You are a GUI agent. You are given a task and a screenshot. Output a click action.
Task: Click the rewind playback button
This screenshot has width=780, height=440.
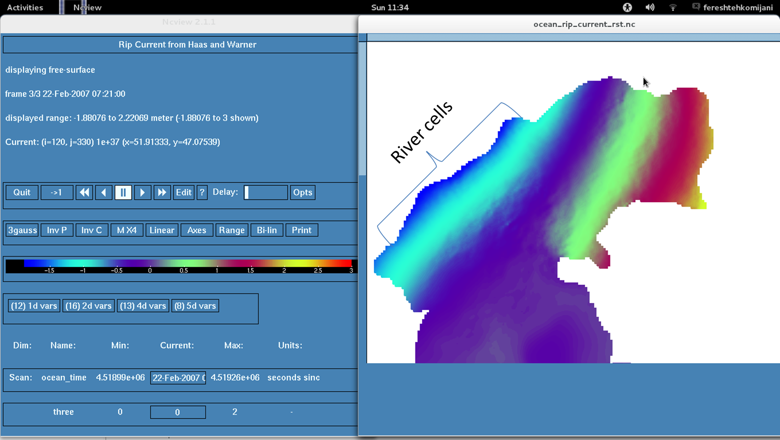point(84,192)
